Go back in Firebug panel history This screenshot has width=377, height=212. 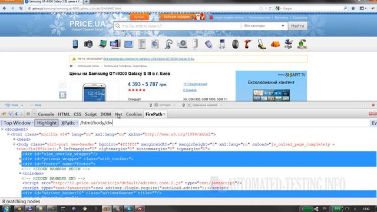click(x=16, y=114)
